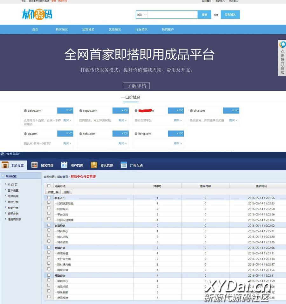Open the 域名 search type dropdown
The height and width of the screenshot is (304, 286).
pos(142,15)
